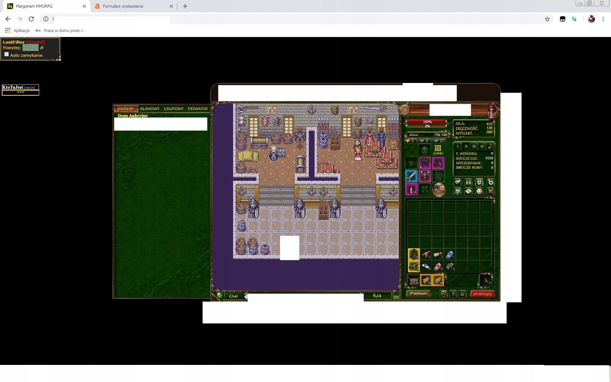
Task: Click the red przeloguj button
Action: click(482, 294)
